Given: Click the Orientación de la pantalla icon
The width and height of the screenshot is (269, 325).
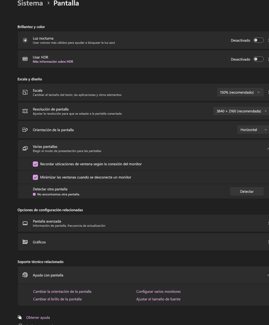Looking at the screenshot, I should [25, 130].
